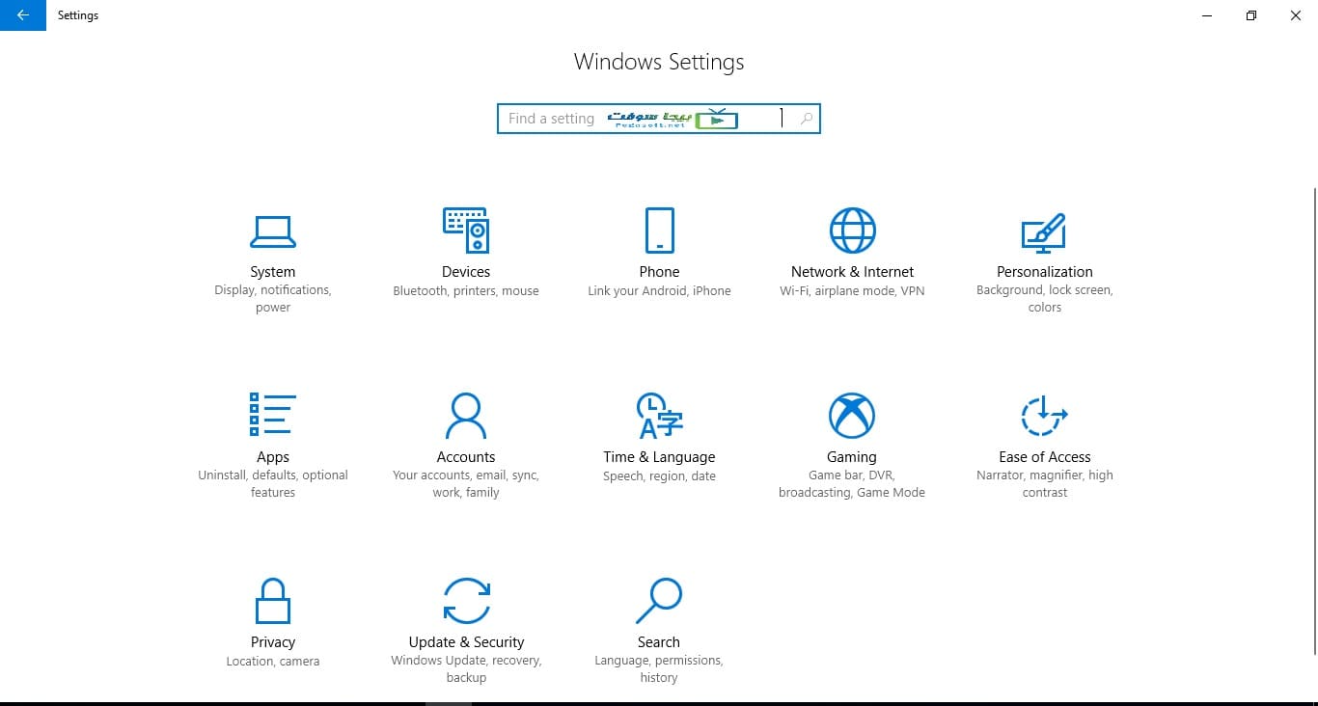1318x706 pixels.
Task: Open the Accounts person icon
Action: [x=466, y=416]
